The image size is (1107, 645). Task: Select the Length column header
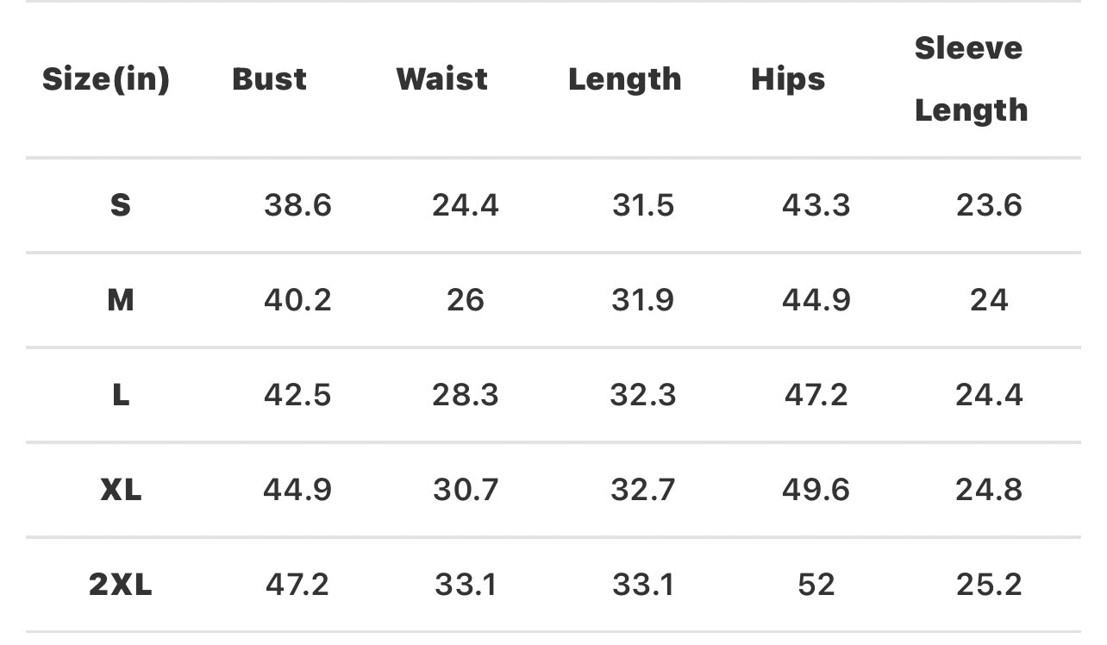pyautogui.click(x=624, y=79)
